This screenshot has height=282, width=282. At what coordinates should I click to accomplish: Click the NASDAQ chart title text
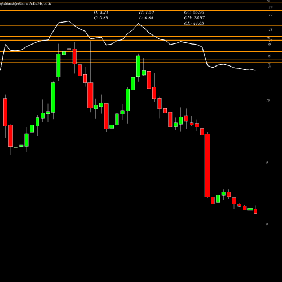coord(26,3)
